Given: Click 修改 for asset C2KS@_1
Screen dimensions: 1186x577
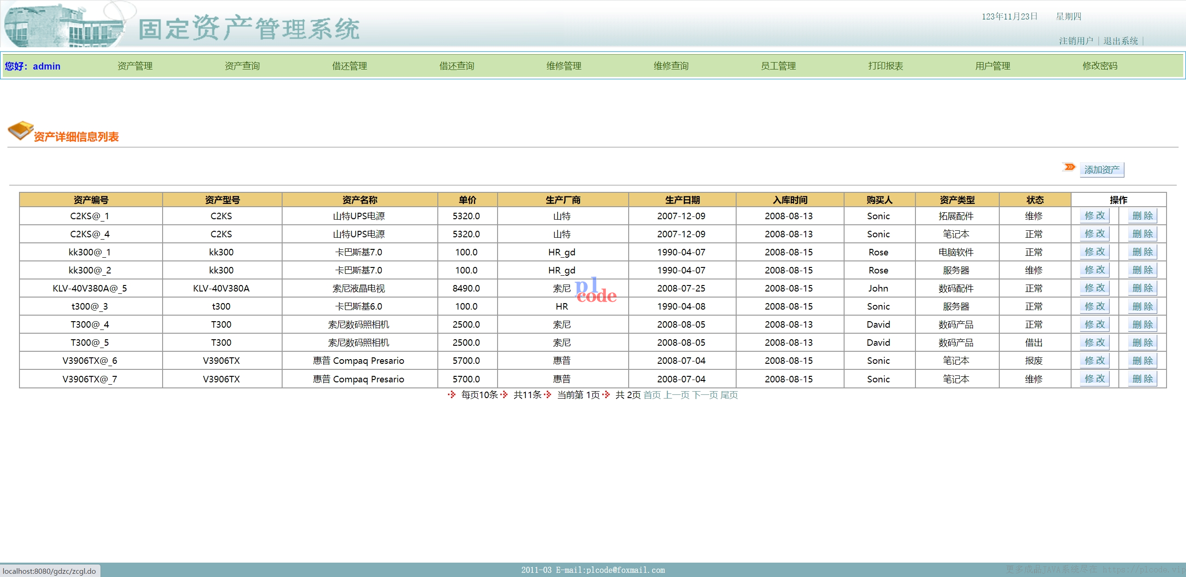Looking at the screenshot, I should tap(1095, 216).
